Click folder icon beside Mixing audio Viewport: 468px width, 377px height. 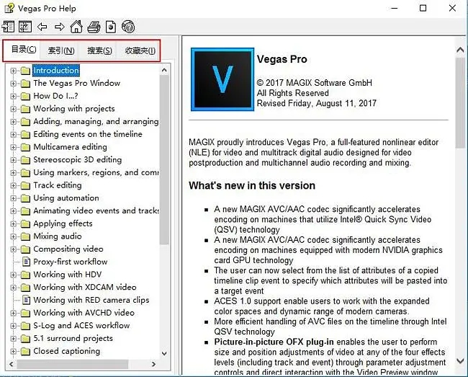[x=25, y=236]
